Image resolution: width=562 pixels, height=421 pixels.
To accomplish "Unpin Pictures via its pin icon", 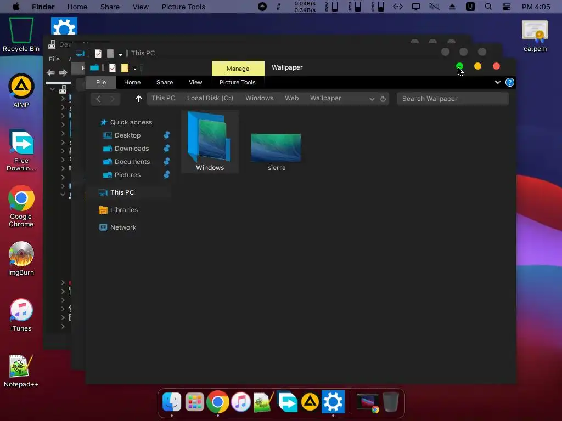I will point(167,175).
